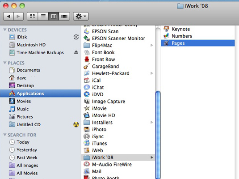Select Applications in the sidebar
Image resolution: width=239 pixels, height=179 pixels.
(x=40, y=94)
